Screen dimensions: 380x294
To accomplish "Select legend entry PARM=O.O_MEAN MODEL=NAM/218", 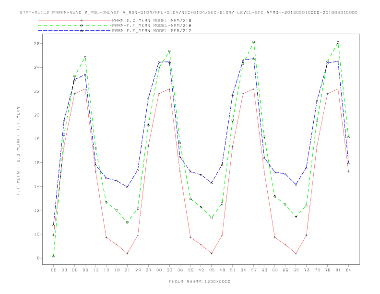I will click(x=152, y=20).
